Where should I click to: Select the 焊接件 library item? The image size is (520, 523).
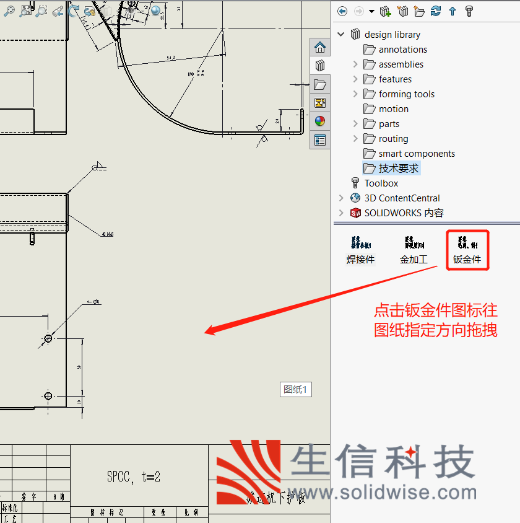[361, 250]
